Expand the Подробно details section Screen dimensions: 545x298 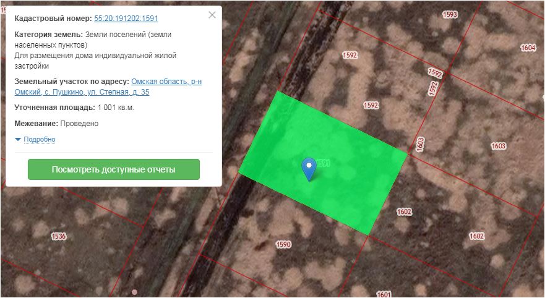pos(39,139)
